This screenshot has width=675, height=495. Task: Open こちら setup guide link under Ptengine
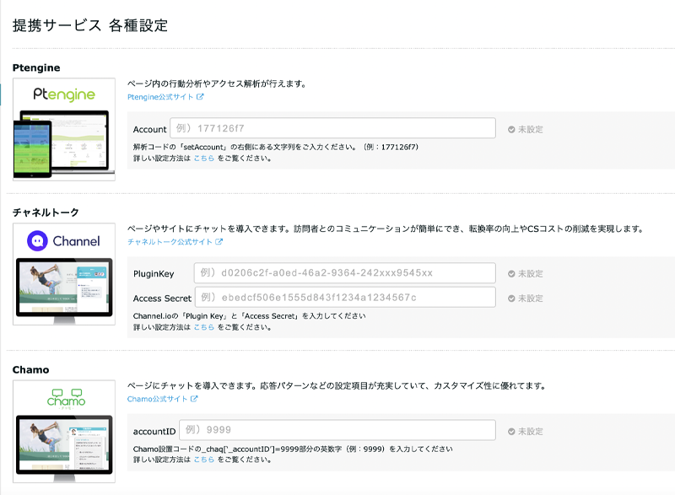(203, 158)
